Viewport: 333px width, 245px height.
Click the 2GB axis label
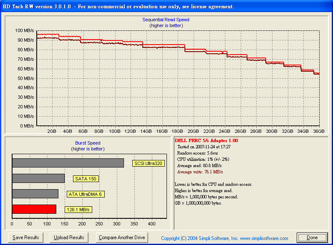coord(52,131)
